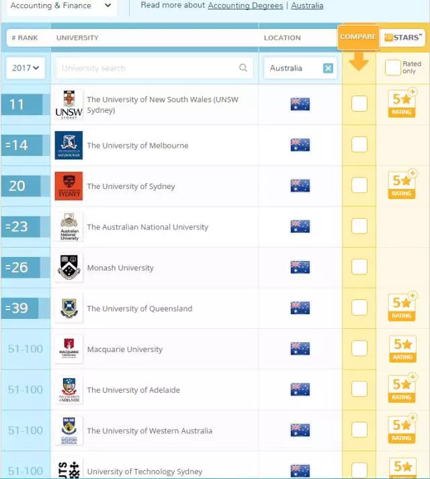Open the Australia link at top

pos(307,5)
